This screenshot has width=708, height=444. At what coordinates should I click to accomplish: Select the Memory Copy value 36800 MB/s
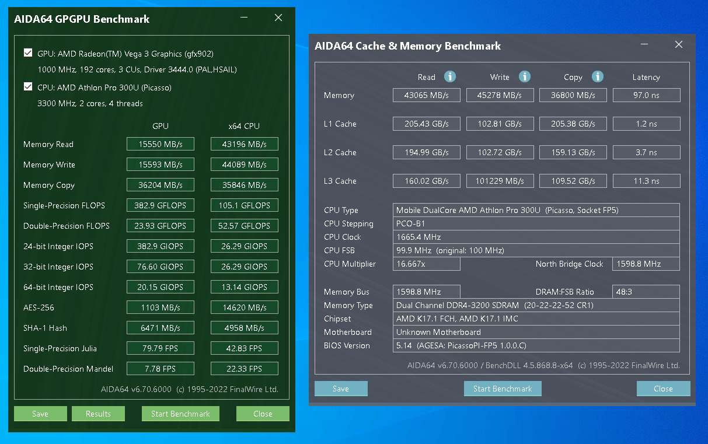pyautogui.click(x=573, y=95)
